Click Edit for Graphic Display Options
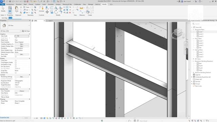Viewport: 217px width, 122px height. pos(22,46)
